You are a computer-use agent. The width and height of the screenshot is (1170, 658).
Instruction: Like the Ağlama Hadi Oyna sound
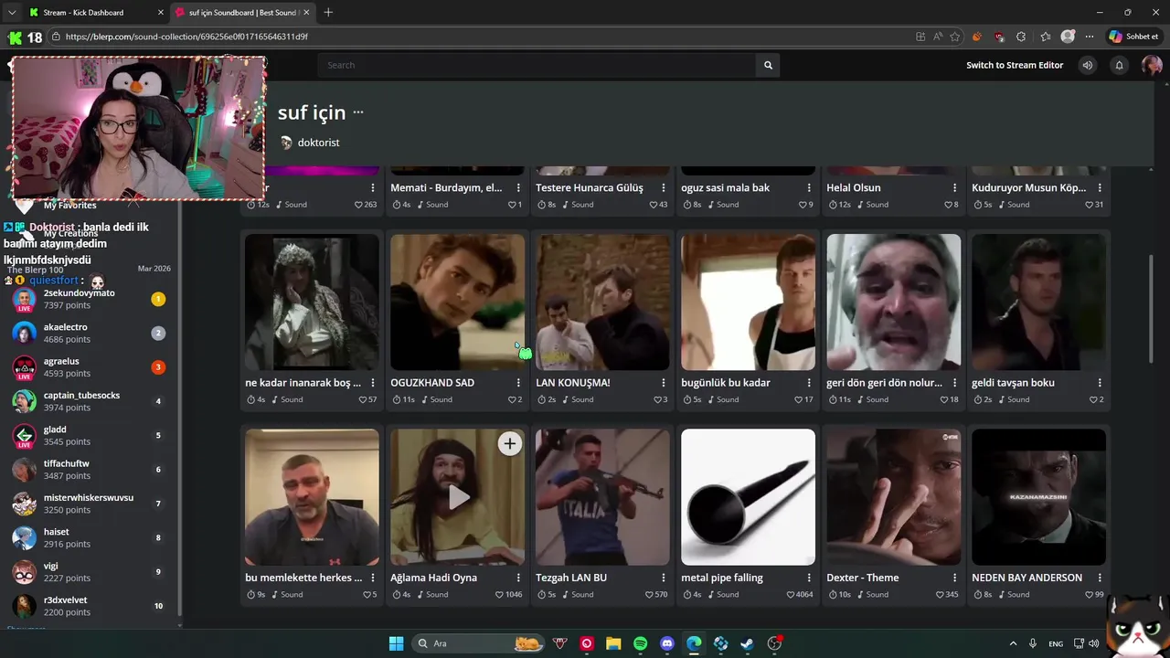pyautogui.click(x=499, y=595)
